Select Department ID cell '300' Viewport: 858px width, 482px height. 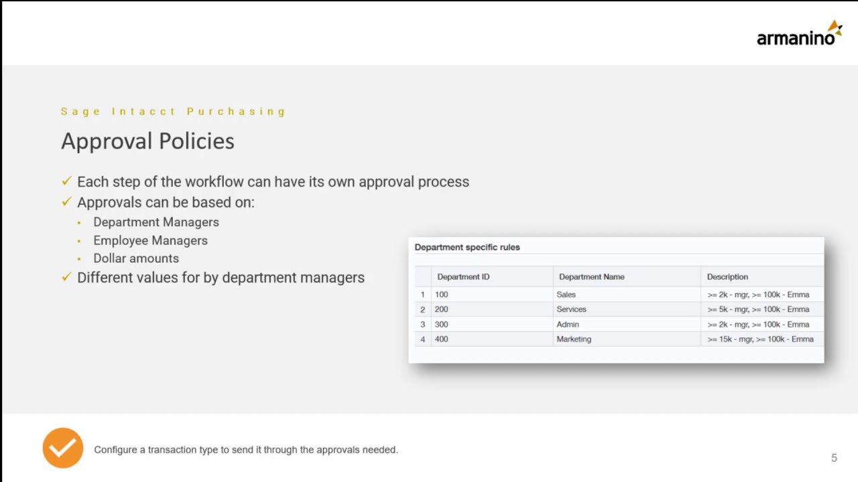492,324
